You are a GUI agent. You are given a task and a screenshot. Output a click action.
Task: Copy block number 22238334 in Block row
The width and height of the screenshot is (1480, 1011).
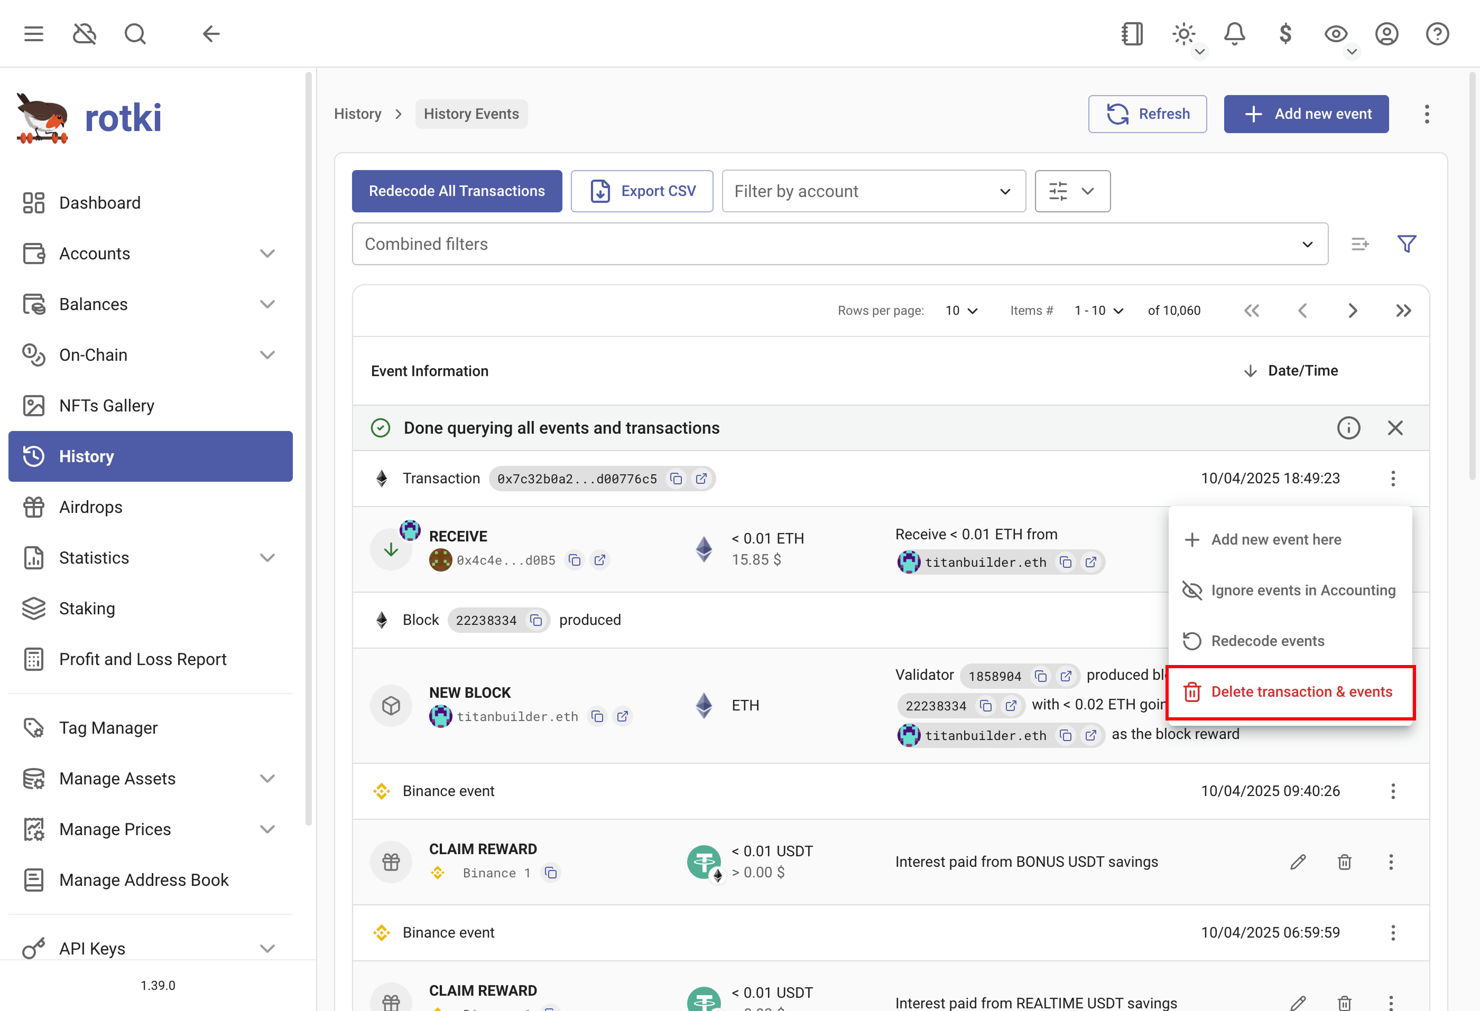coord(536,620)
